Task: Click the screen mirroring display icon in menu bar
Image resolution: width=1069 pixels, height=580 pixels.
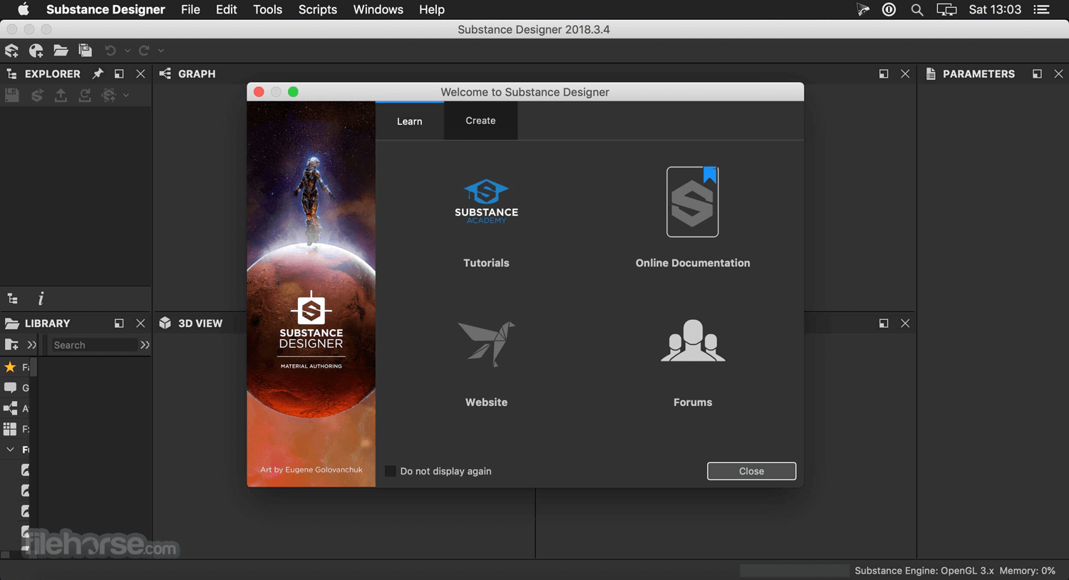Action: (x=946, y=9)
